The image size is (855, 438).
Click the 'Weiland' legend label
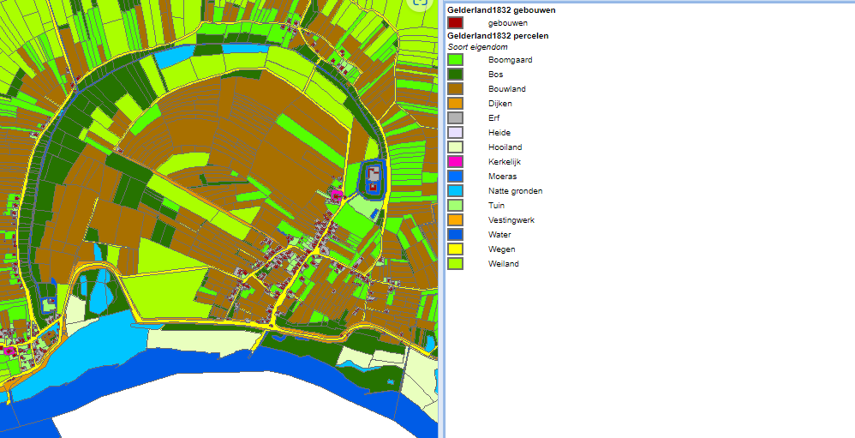503,264
